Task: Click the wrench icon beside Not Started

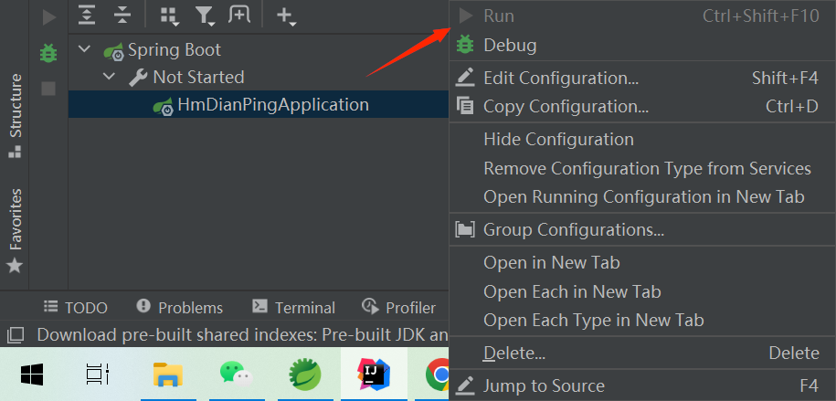Action: click(138, 78)
